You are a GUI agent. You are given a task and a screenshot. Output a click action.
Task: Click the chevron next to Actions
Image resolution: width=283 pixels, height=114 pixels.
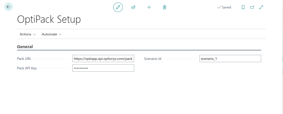pos(34,34)
